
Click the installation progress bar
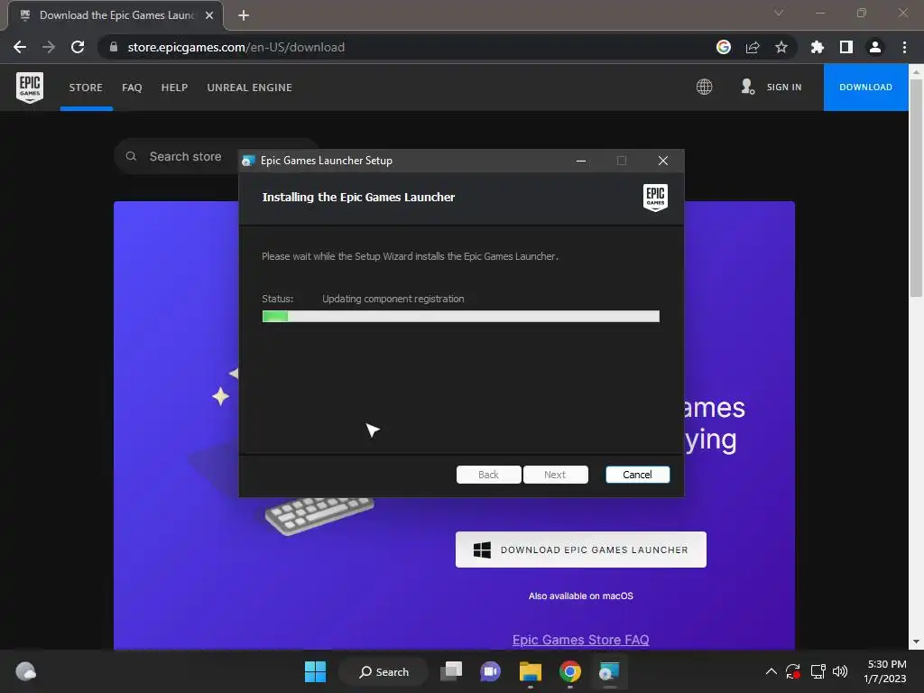click(461, 317)
